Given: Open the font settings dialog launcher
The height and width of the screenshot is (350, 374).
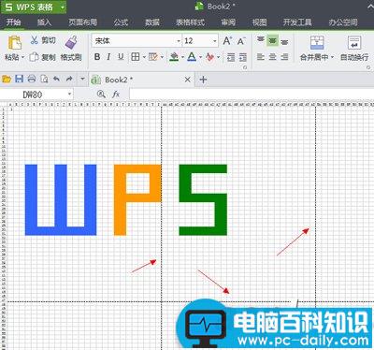Looking at the screenshot, I should tap(245, 67).
